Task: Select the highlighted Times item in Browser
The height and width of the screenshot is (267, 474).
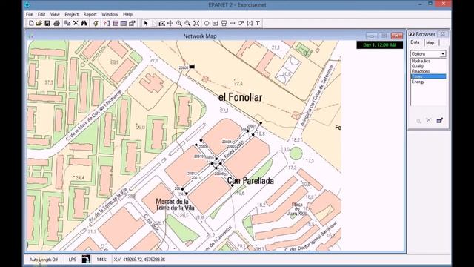Action: (x=428, y=76)
